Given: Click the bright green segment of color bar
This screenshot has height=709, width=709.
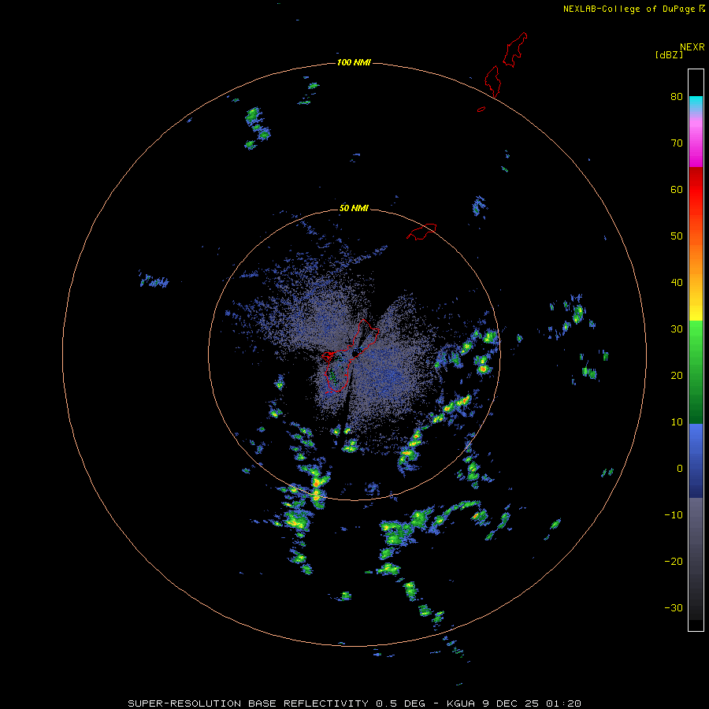Looking at the screenshot, I should click(x=696, y=337).
